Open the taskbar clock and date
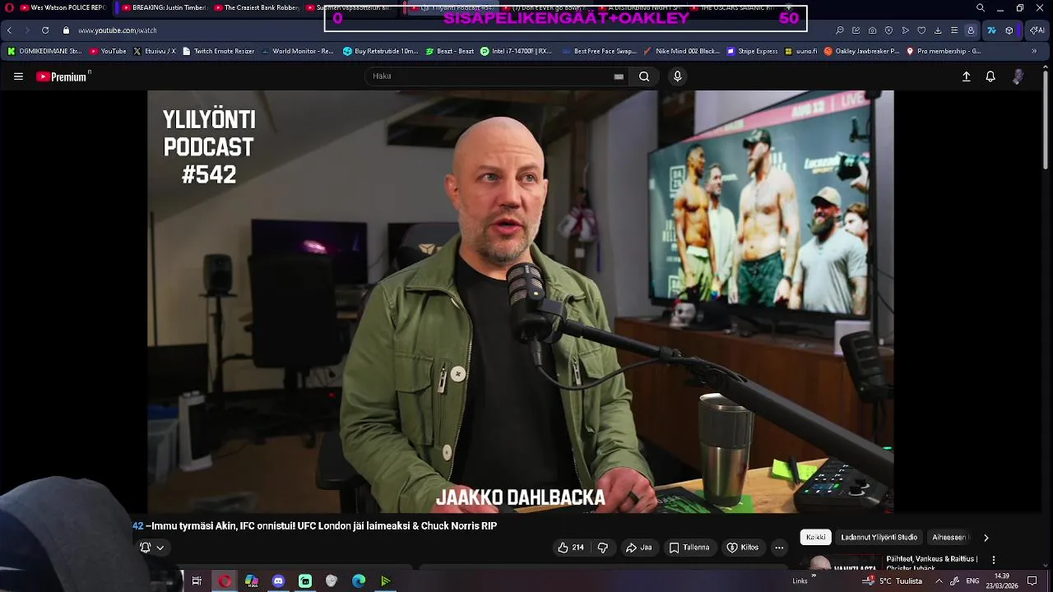 coord(1002,580)
